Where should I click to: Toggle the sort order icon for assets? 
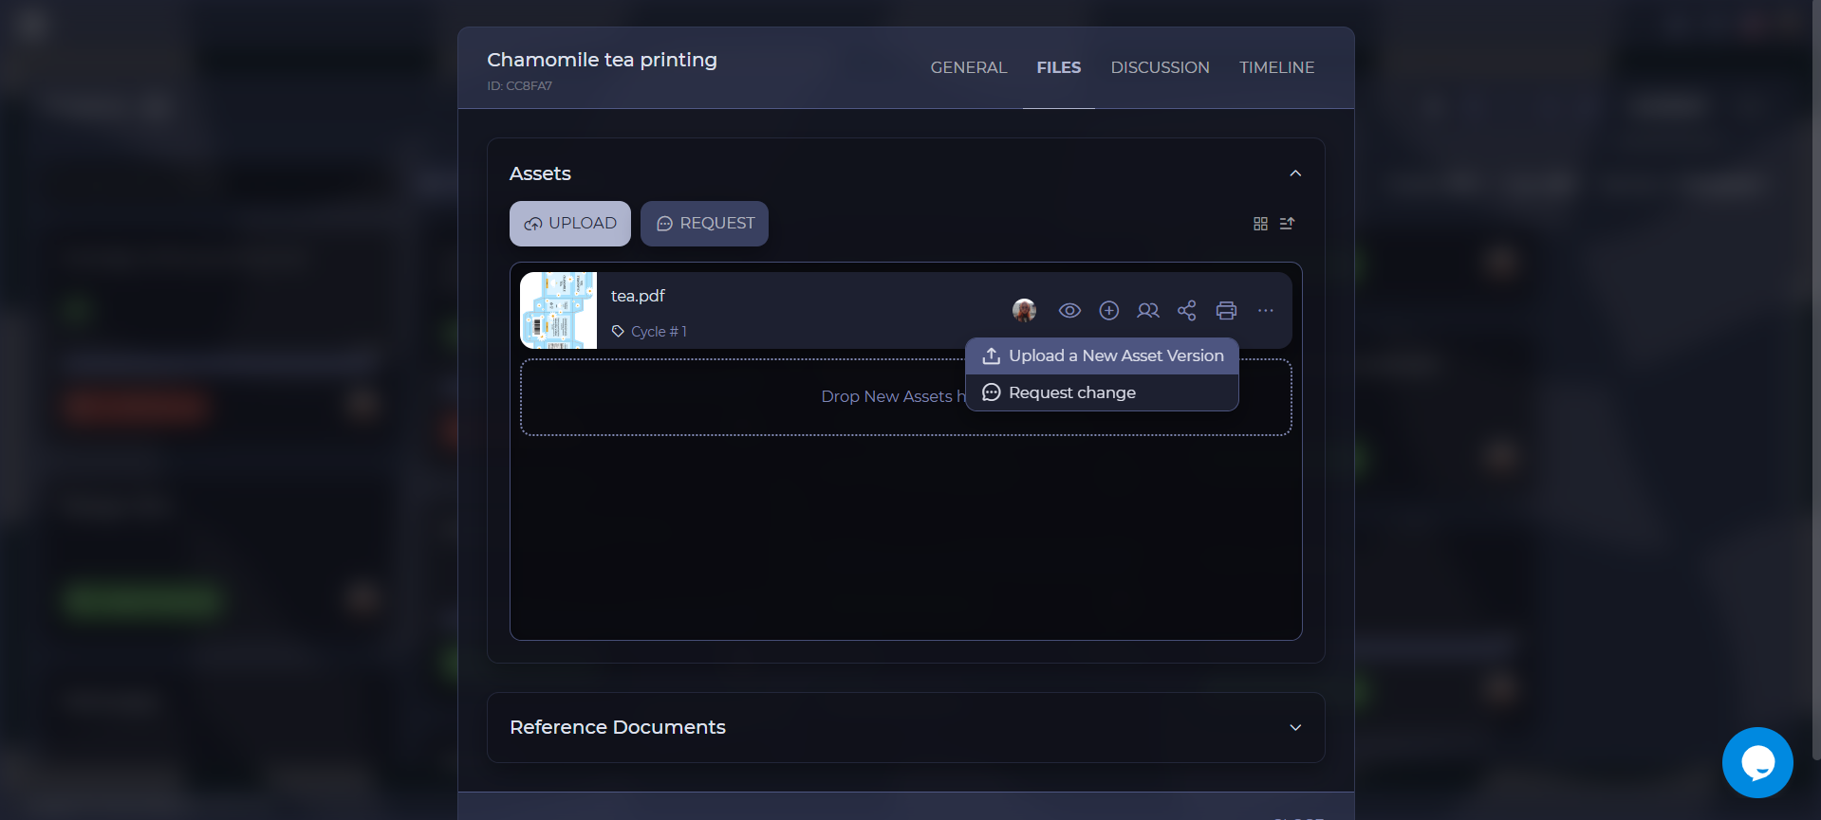1287,224
